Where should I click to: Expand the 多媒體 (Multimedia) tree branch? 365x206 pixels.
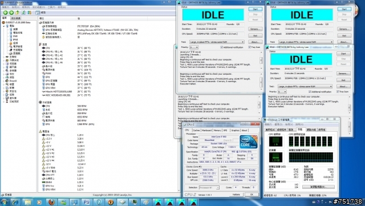tap(4, 71)
